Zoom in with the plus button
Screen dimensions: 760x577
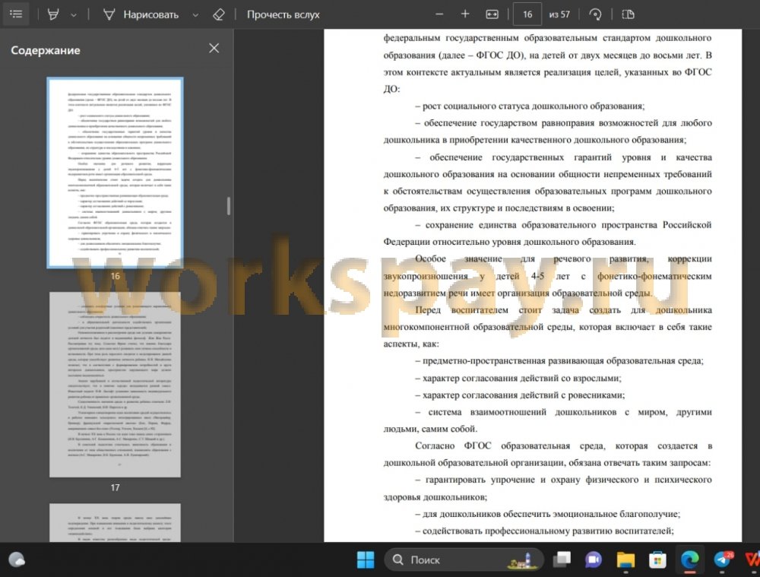tap(465, 14)
